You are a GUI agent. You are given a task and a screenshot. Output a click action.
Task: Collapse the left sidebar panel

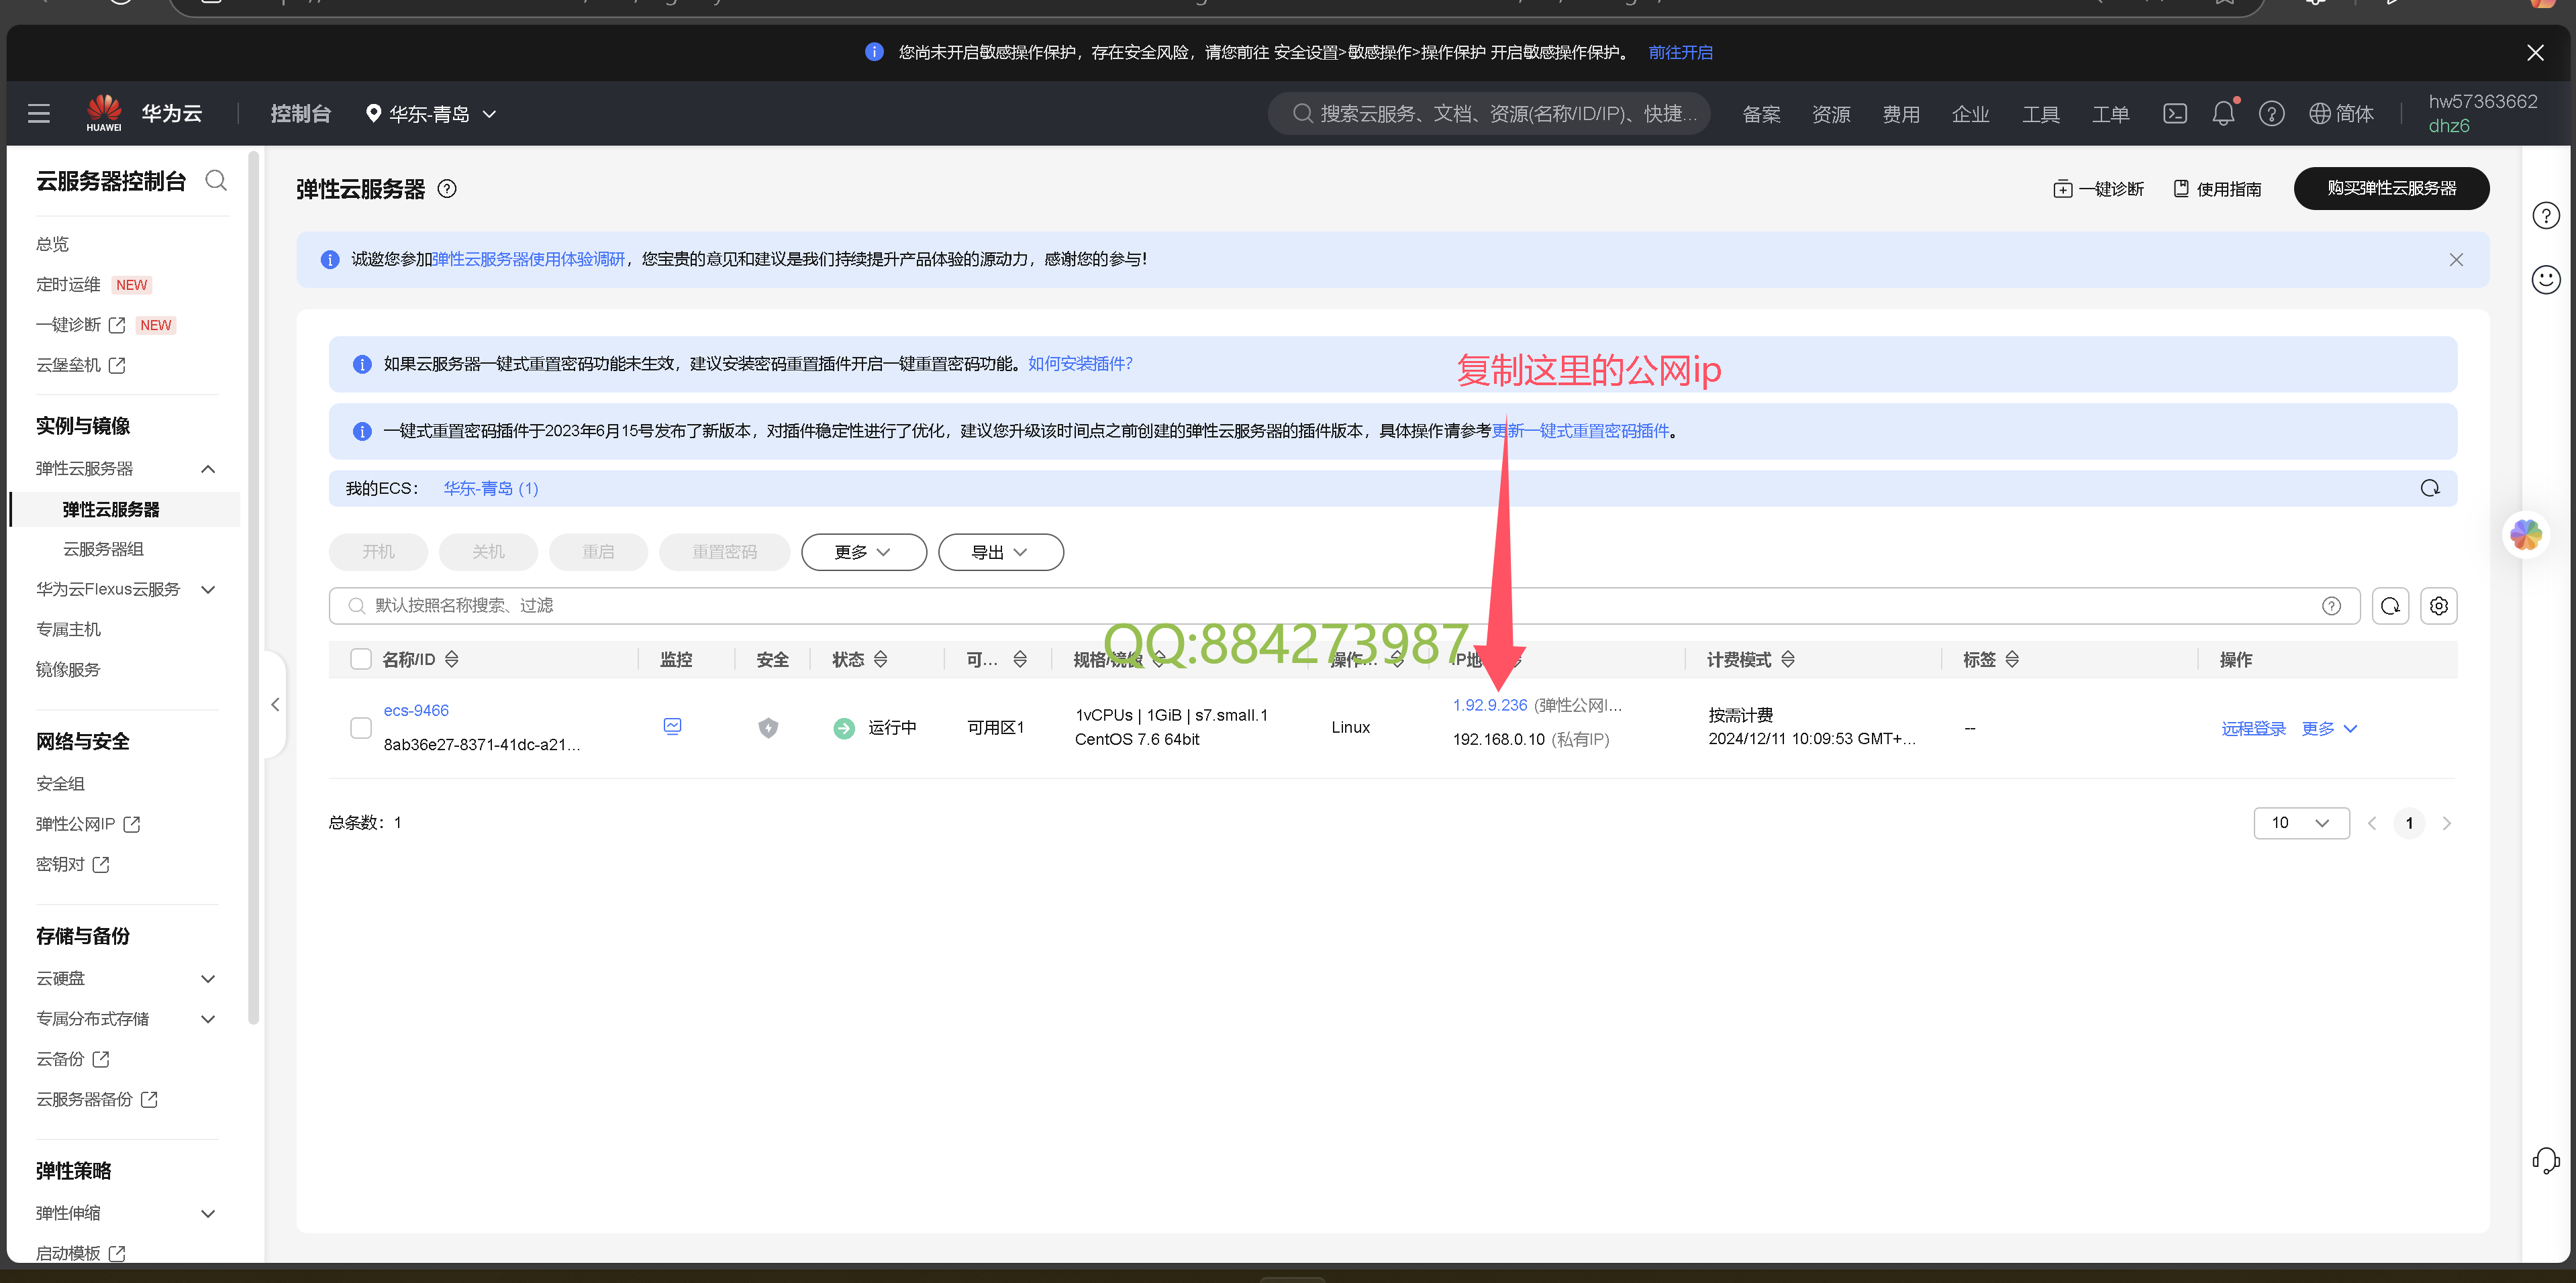(x=275, y=705)
